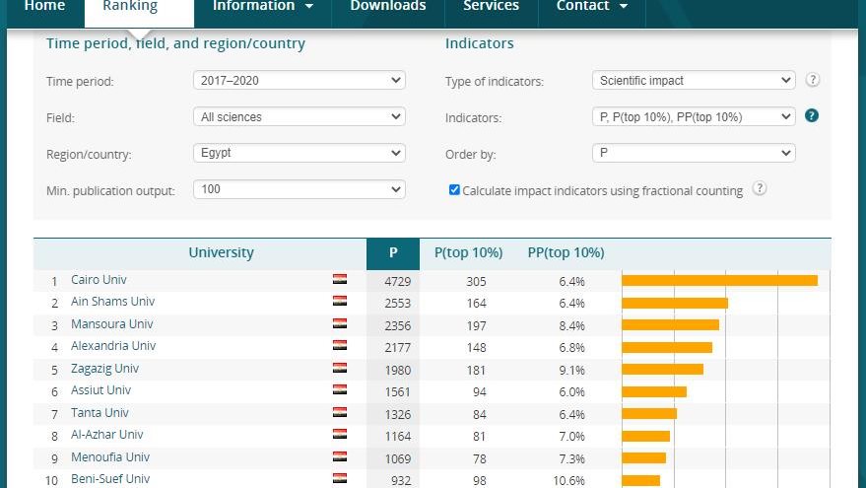Image resolution: width=866 pixels, height=488 pixels.
Task: Open the Contact menu
Action: click(591, 7)
